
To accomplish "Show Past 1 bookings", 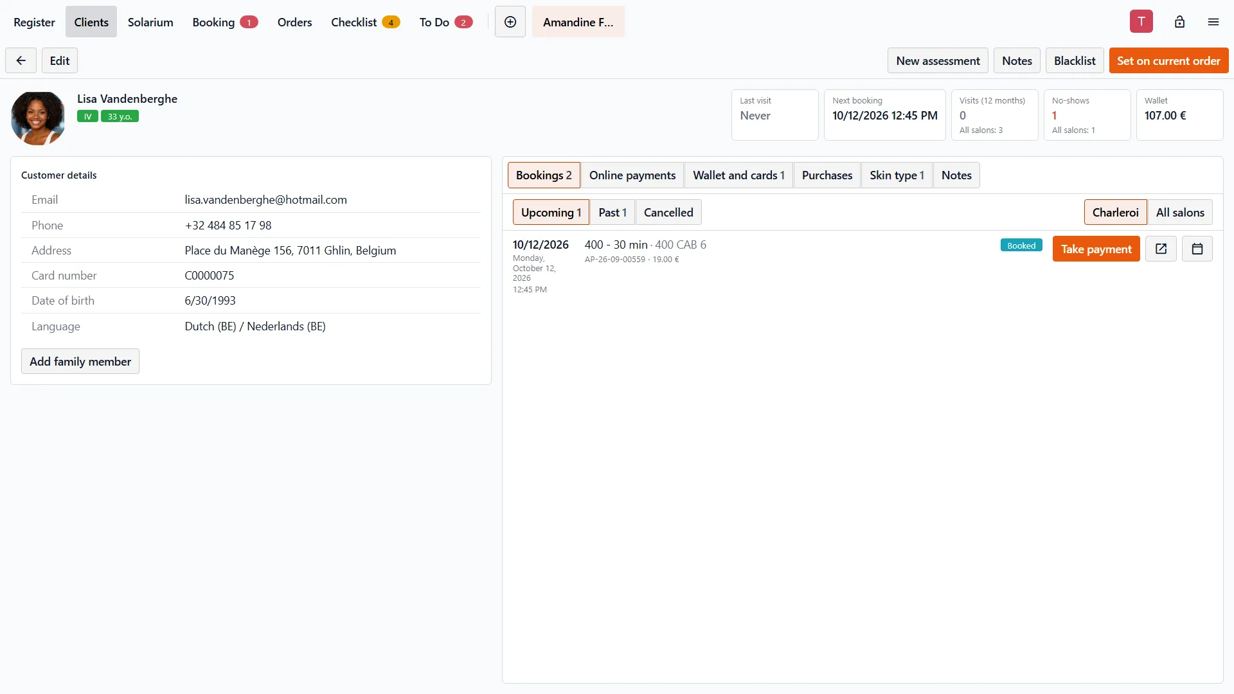I will 613,212.
